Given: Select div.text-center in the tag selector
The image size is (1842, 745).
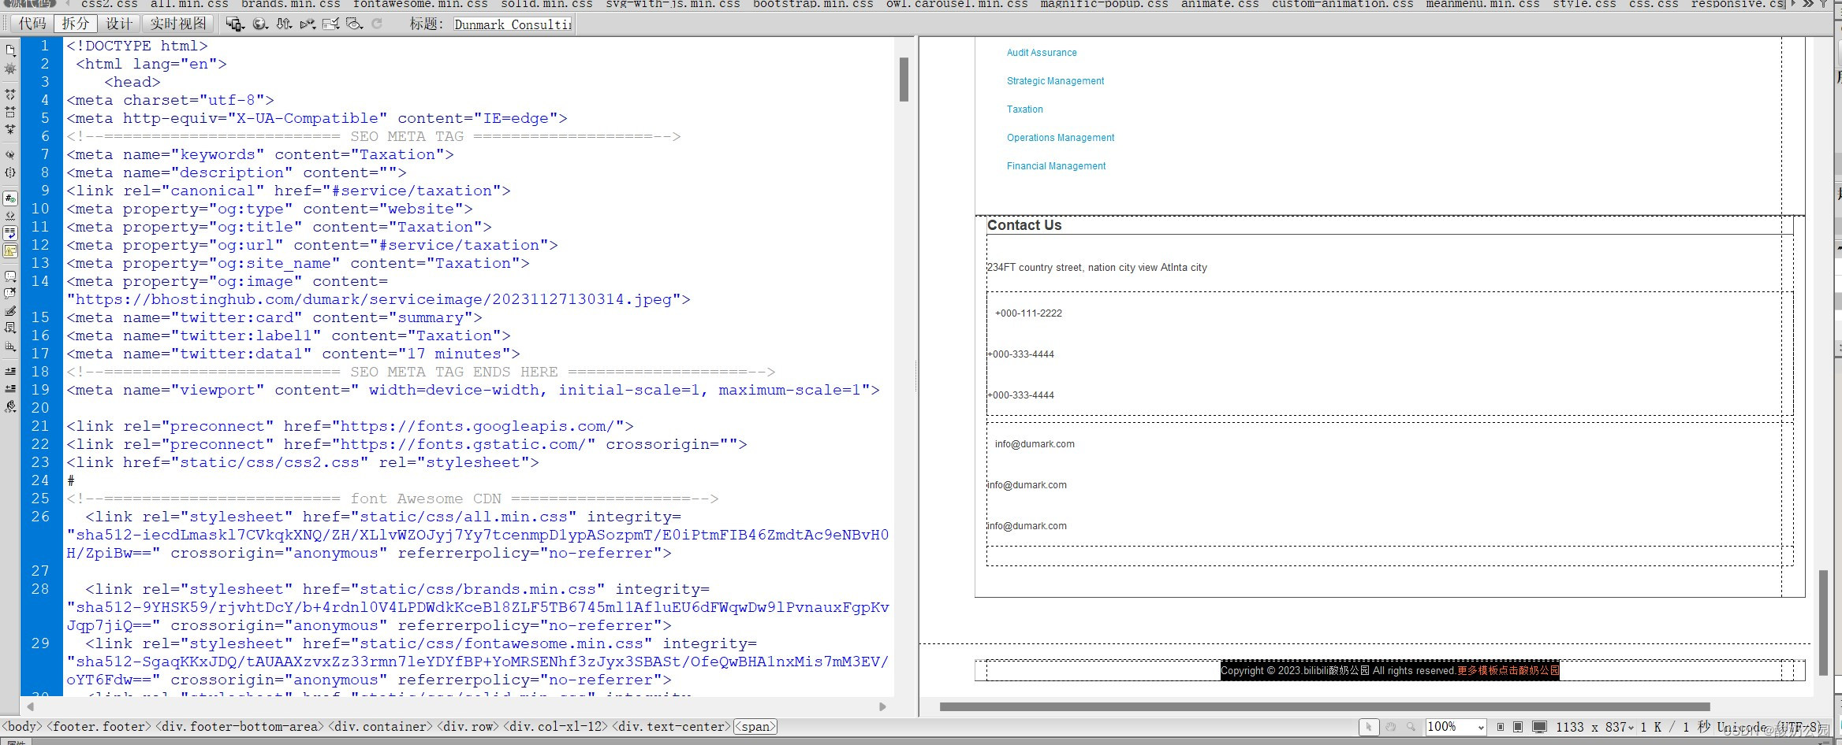Looking at the screenshot, I should coord(672,727).
